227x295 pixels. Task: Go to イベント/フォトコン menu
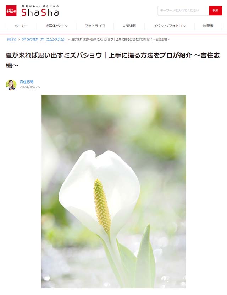pos(170,26)
